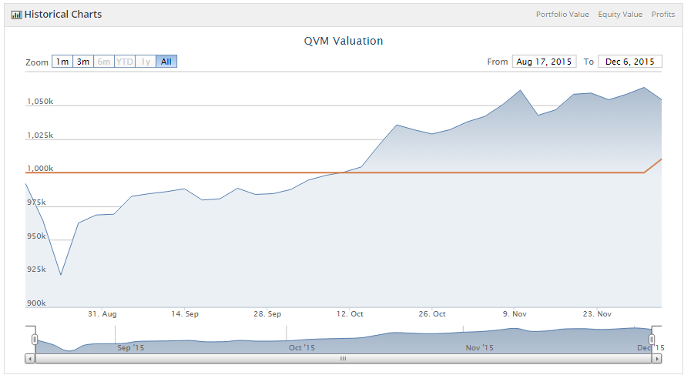The height and width of the screenshot is (375, 684).
Task: Click the 31. Aug x-axis label
Action: 102,314
